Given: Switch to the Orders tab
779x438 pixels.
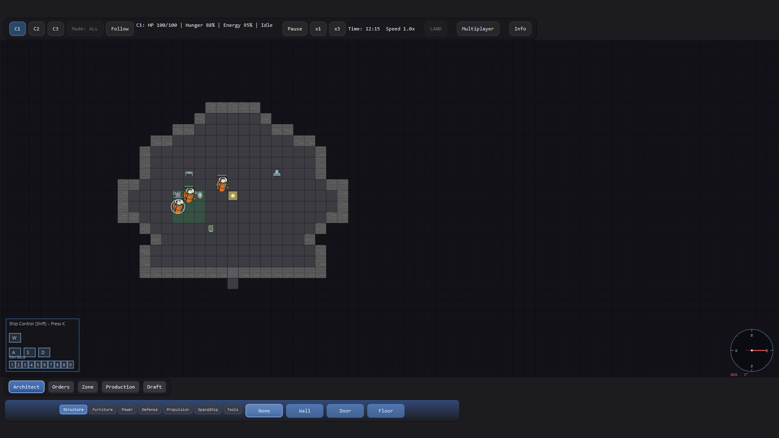Looking at the screenshot, I should pos(61,387).
